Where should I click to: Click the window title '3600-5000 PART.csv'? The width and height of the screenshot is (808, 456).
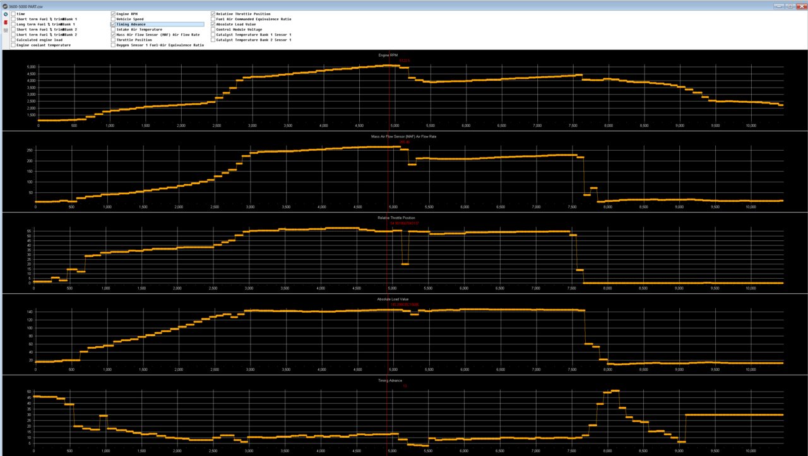click(26, 5)
